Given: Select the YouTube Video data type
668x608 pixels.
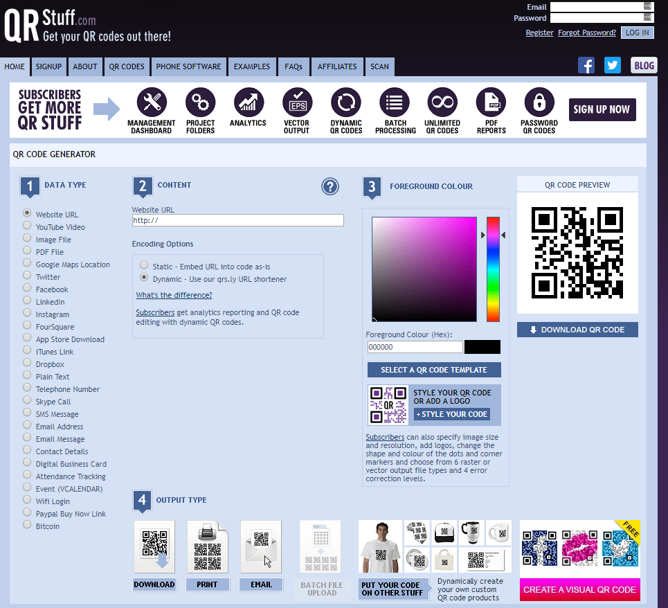Looking at the screenshot, I should [27, 225].
